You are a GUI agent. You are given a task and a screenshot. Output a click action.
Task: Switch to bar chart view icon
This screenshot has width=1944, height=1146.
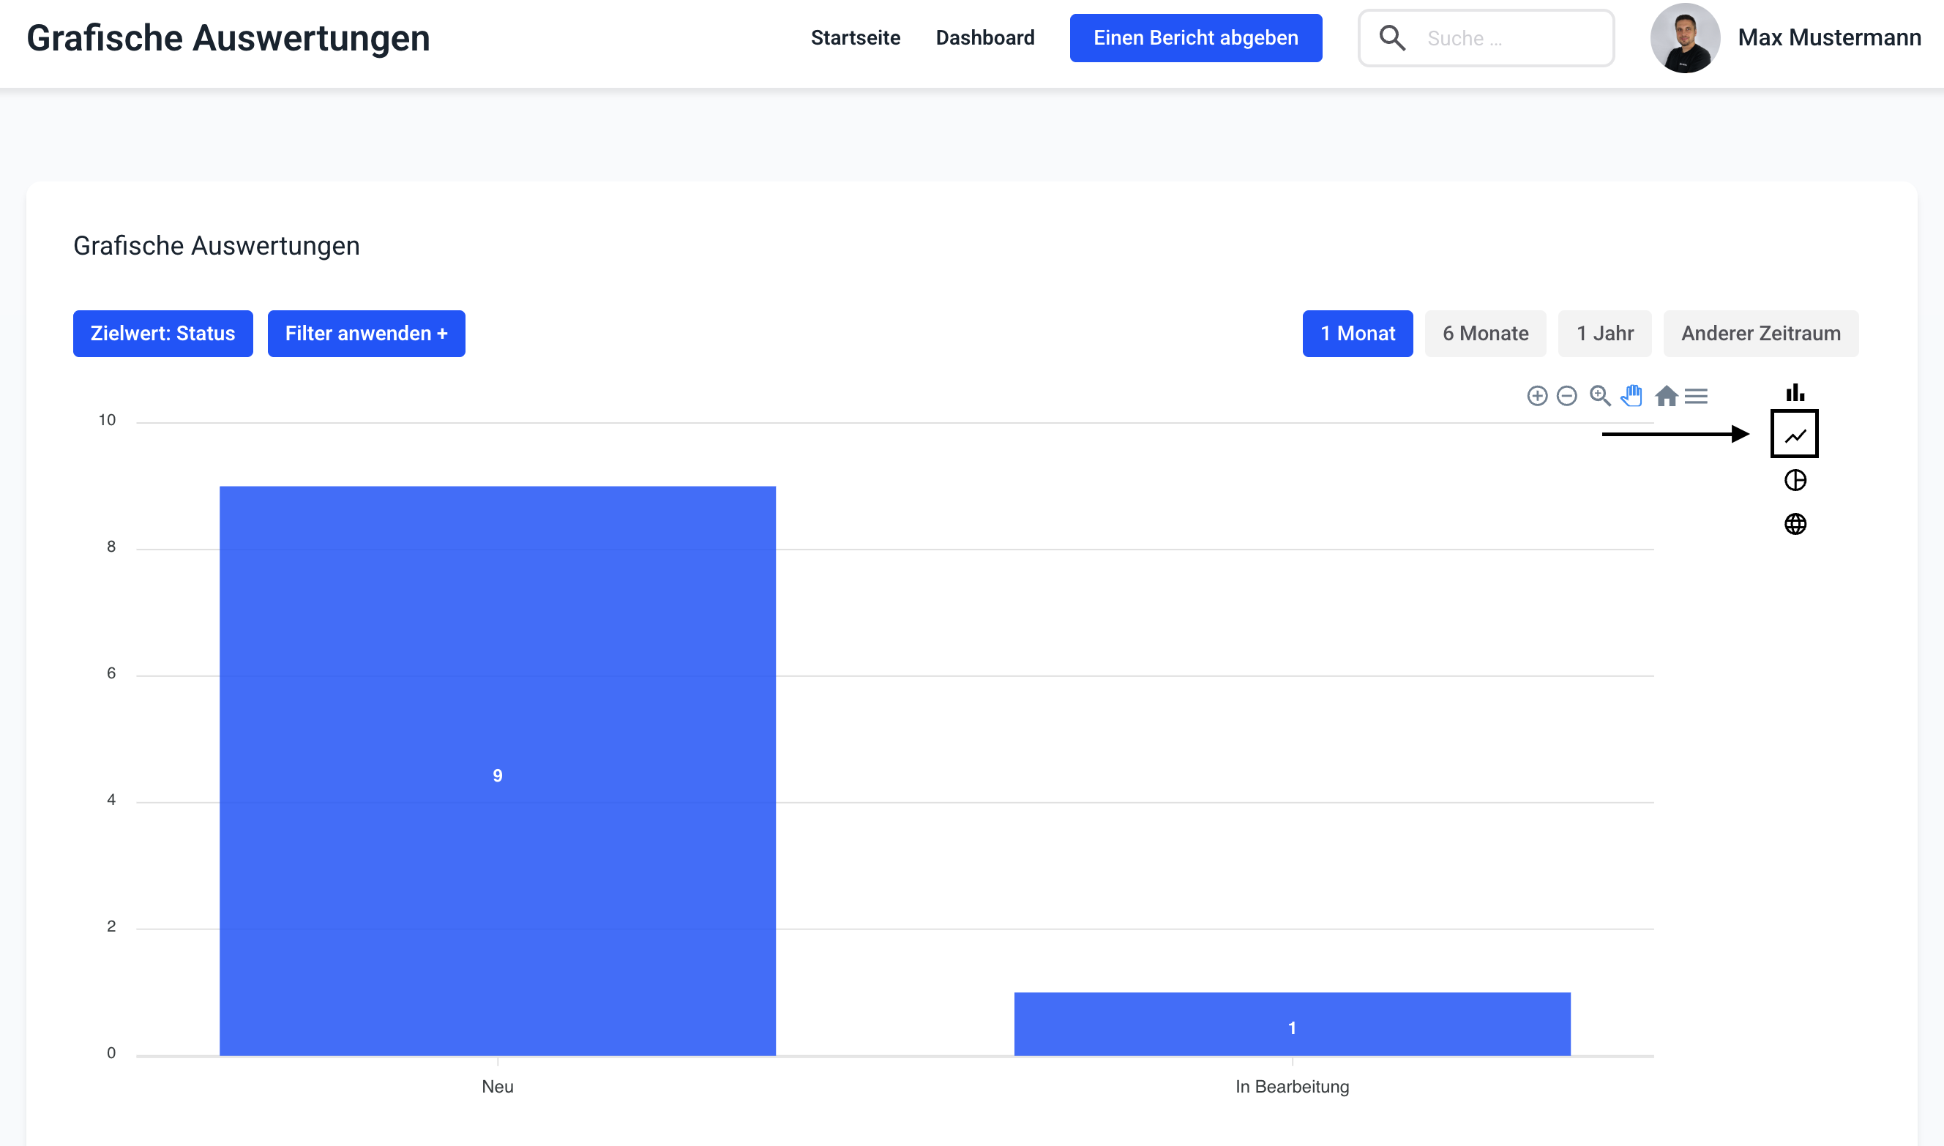tap(1795, 392)
